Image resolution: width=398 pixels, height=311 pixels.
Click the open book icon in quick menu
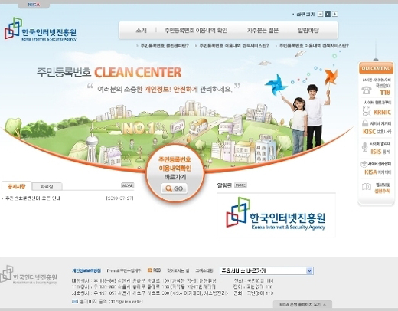coord(367,187)
